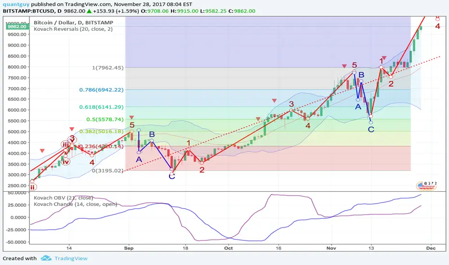Select the green 9862.00 current price tag
This screenshot has width=449, height=265.
[x=17, y=26]
